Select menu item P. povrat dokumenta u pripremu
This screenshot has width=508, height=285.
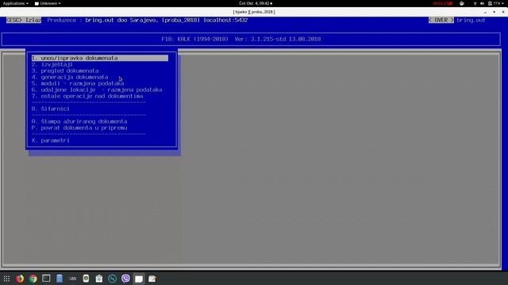coord(79,127)
